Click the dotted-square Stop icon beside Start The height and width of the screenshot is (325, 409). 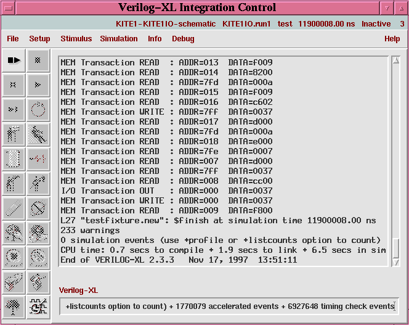click(x=38, y=60)
